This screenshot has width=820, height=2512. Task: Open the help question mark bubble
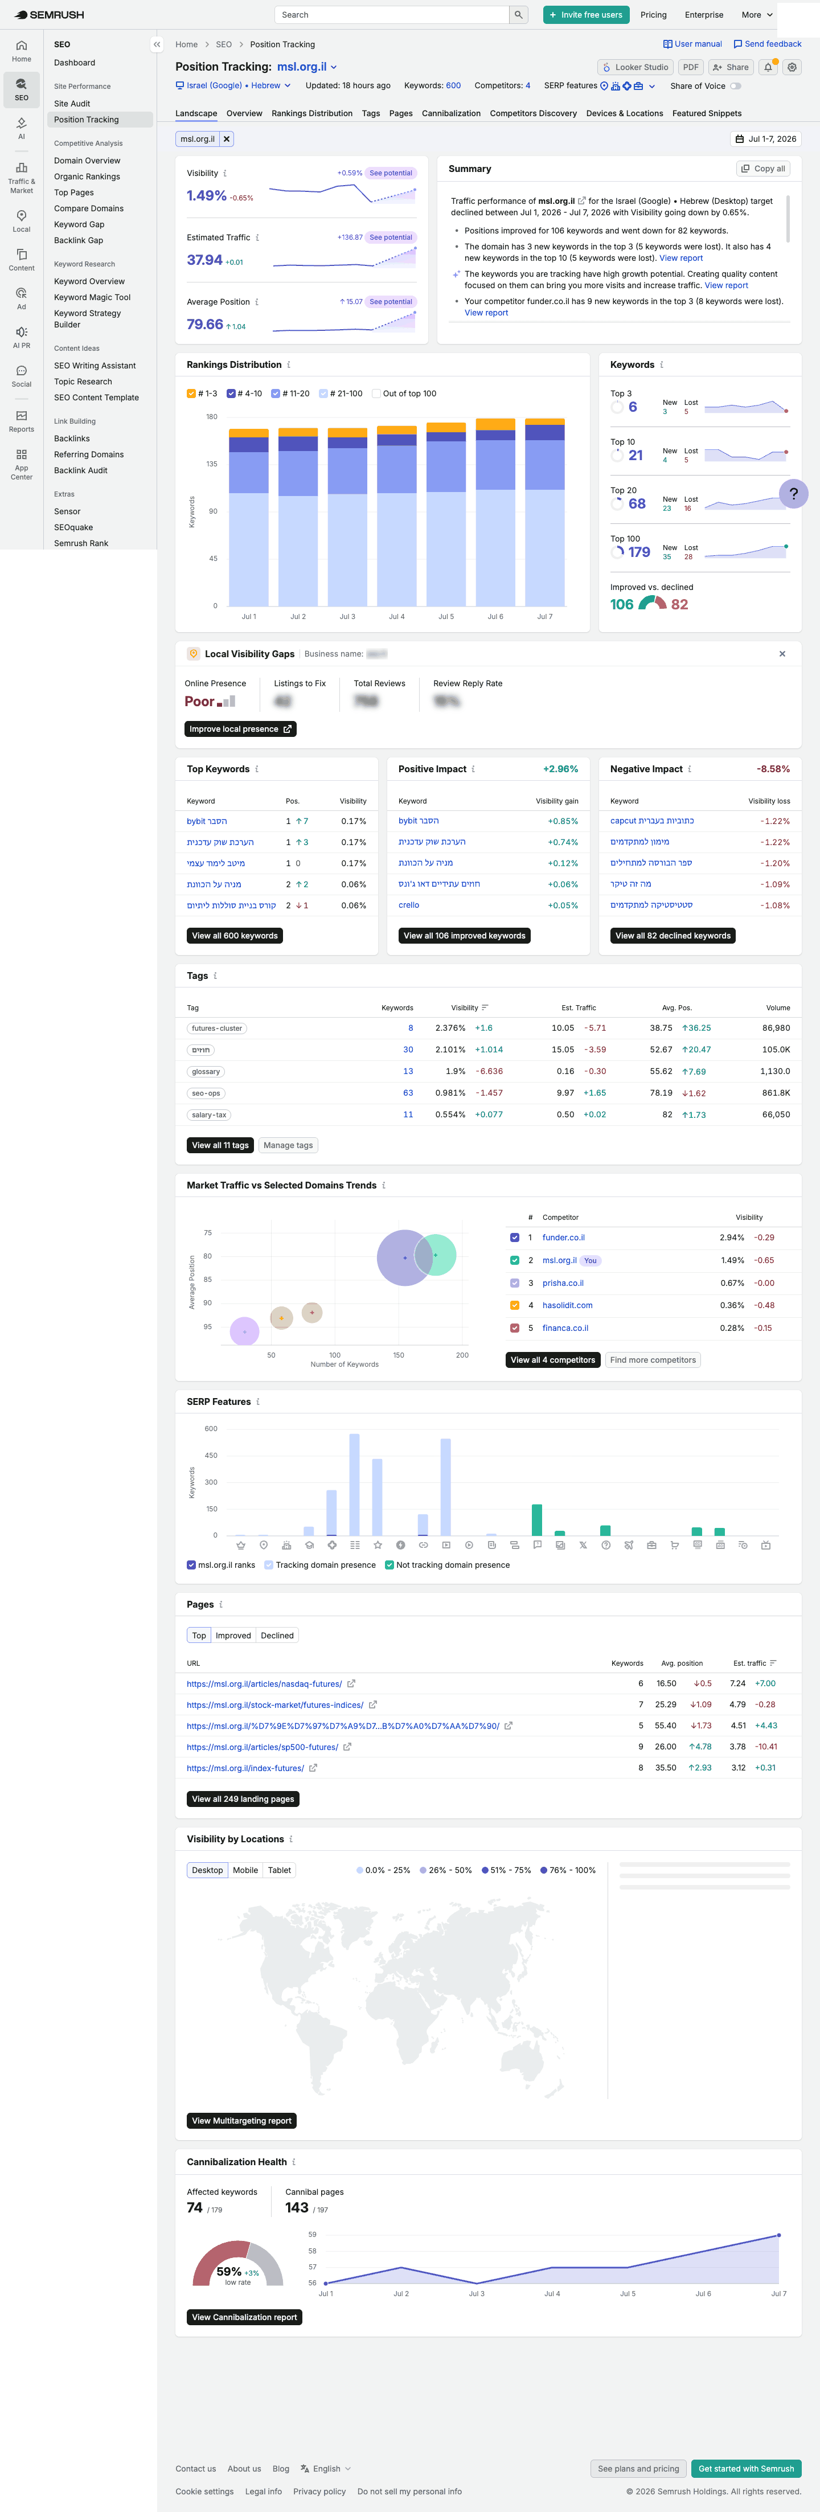(x=794, y=493)
